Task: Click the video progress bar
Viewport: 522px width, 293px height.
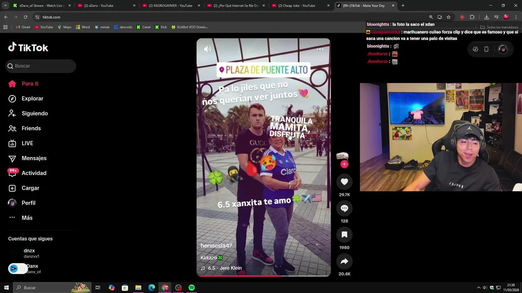Action: pos(263,276)
